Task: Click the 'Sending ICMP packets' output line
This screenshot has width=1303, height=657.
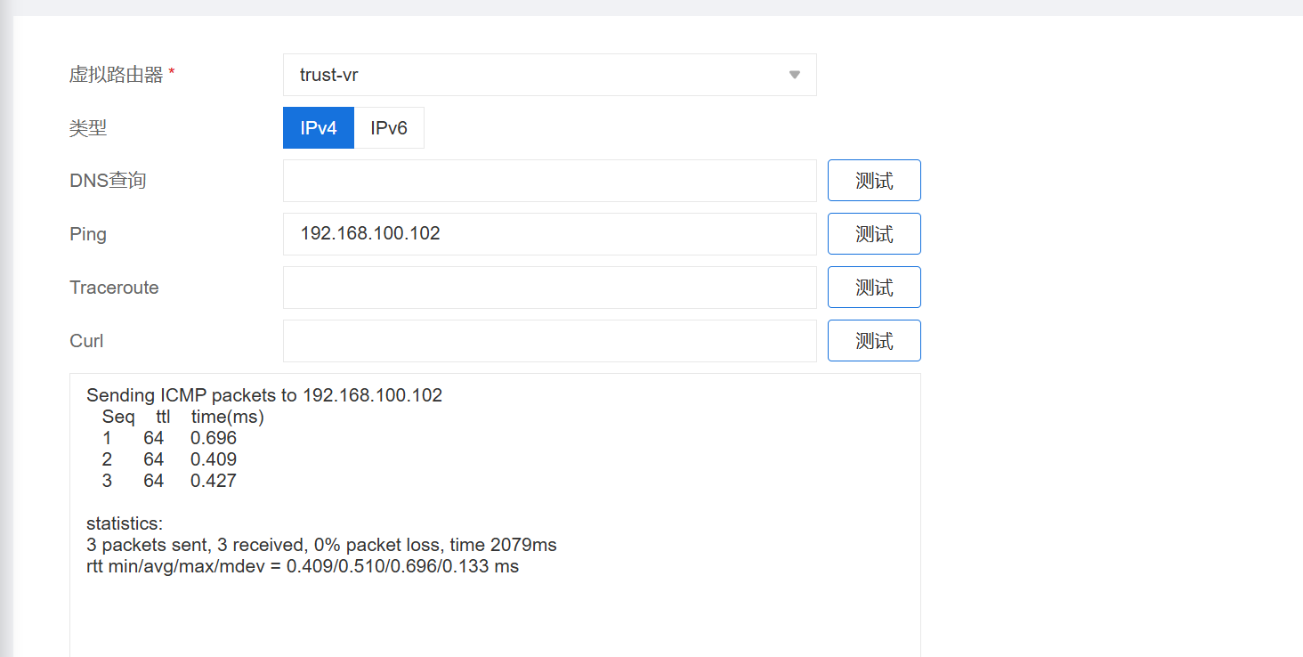Action: coord(264,395)
